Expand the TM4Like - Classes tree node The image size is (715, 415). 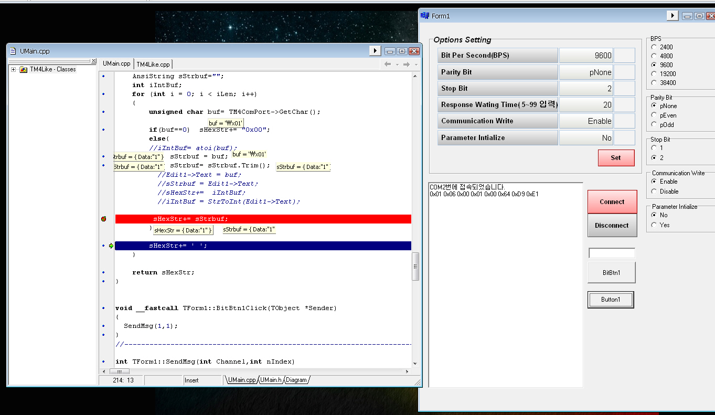click(13, 69)
